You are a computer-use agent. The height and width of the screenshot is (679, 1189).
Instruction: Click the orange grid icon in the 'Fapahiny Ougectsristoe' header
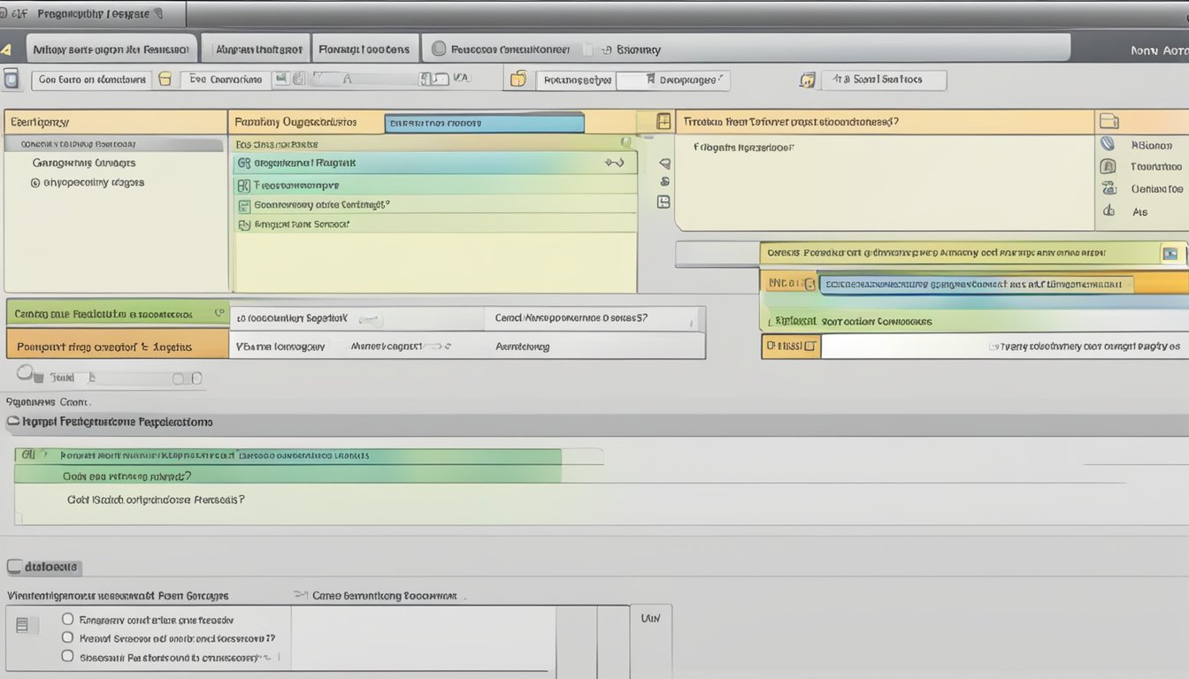coord(663,121)
